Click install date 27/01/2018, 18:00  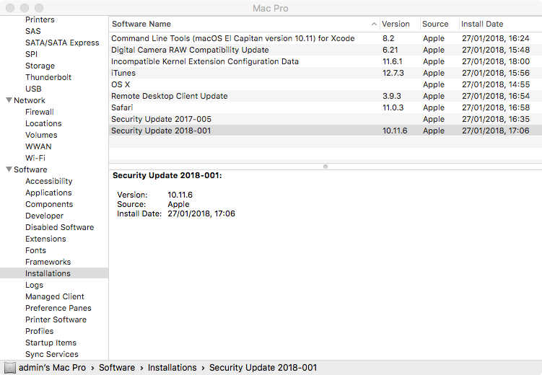pos(496,61)
